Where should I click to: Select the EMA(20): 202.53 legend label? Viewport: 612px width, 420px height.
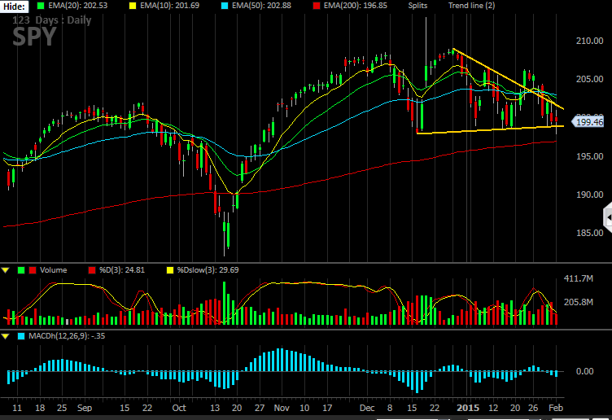pos(77,6)
